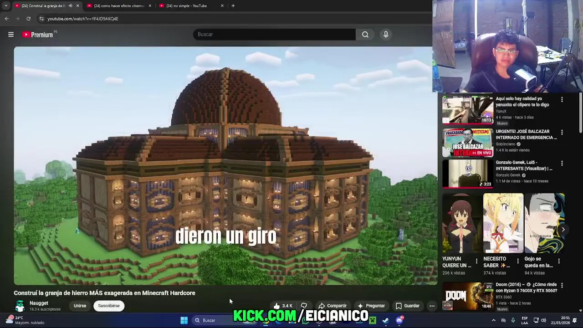Open 'Doom (2016)' video thumbnail

tap(467, 296)
